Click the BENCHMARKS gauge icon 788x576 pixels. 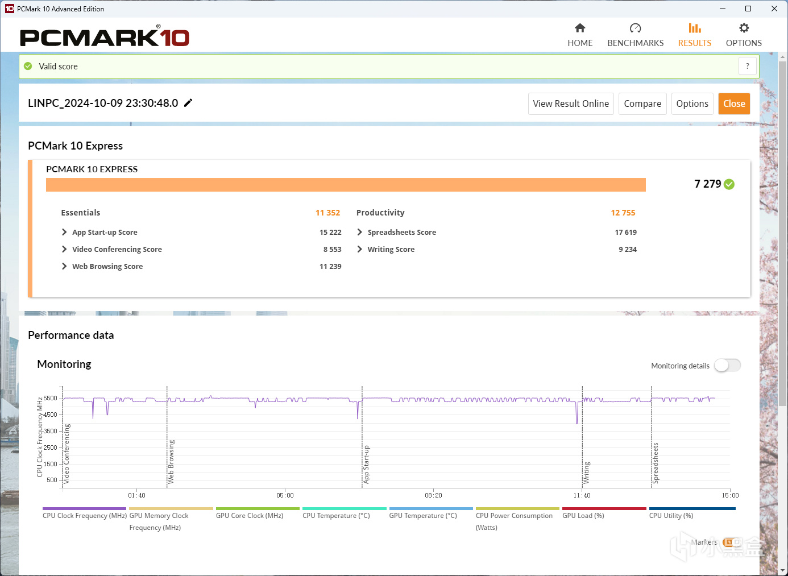pos(635,28)
